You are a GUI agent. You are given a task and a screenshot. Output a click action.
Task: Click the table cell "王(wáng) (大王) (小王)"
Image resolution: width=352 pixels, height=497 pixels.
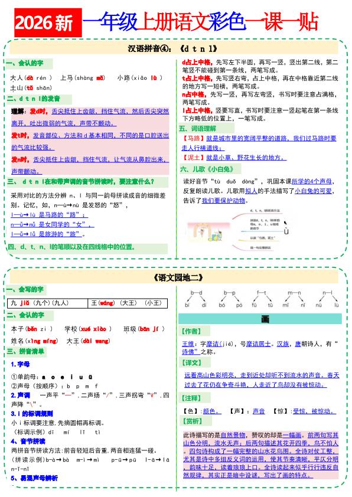pos(128,303)
